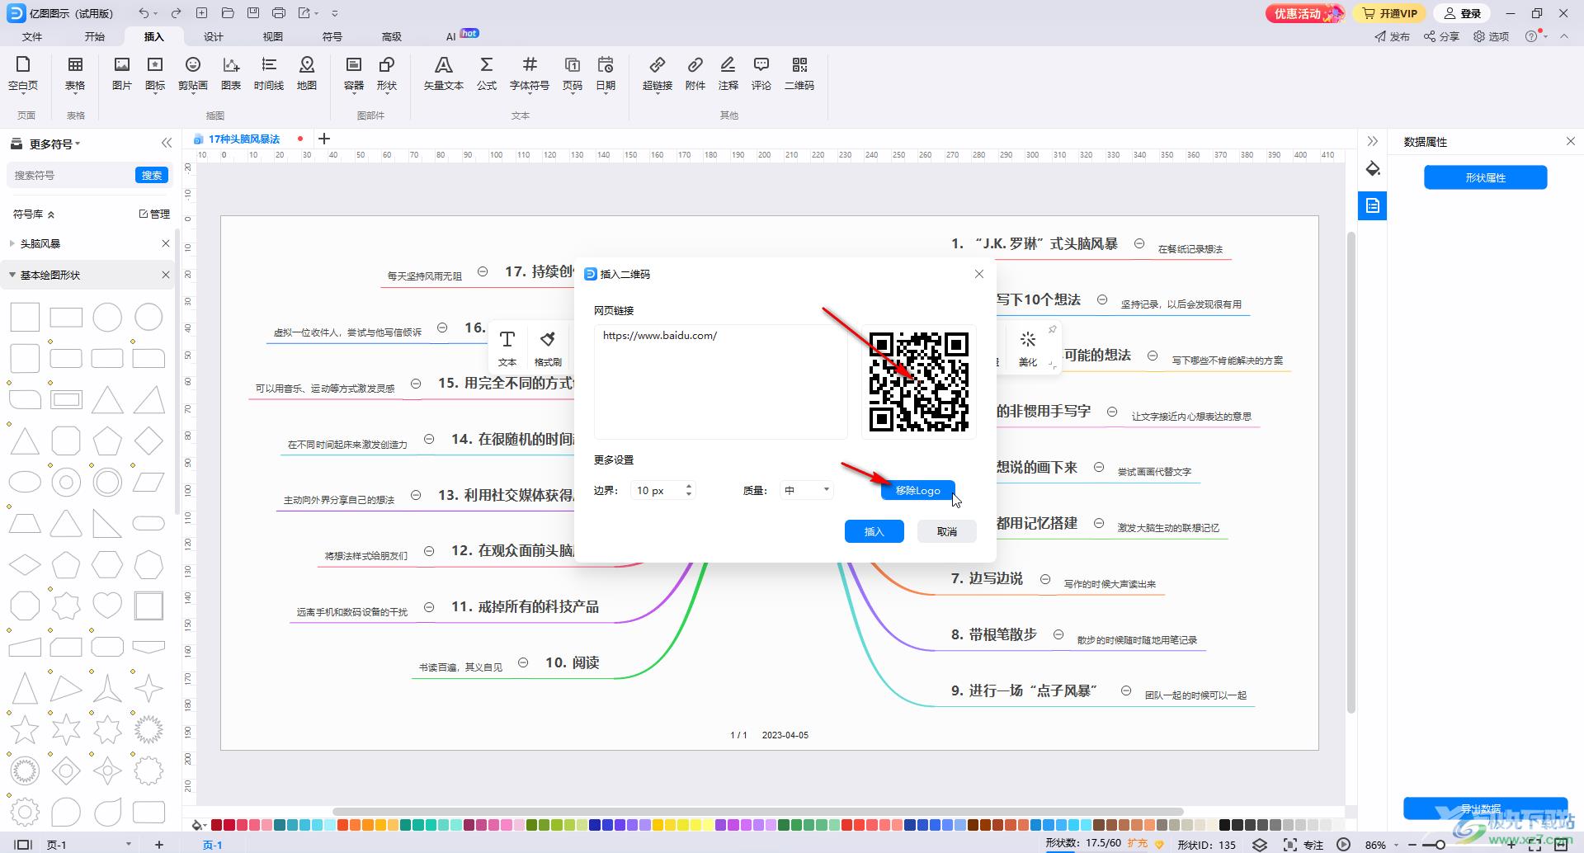Click the 开通VIP button
The image size is (1584, 853).
tap(1391, 13)
